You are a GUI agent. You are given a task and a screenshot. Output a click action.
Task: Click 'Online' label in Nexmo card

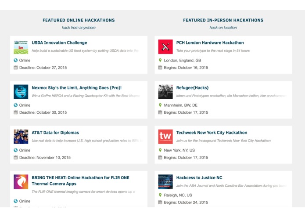(25, 105)
